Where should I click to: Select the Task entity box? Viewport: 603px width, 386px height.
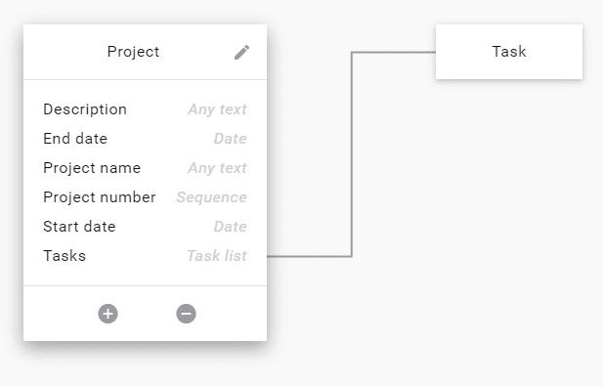tap(509, 52)
